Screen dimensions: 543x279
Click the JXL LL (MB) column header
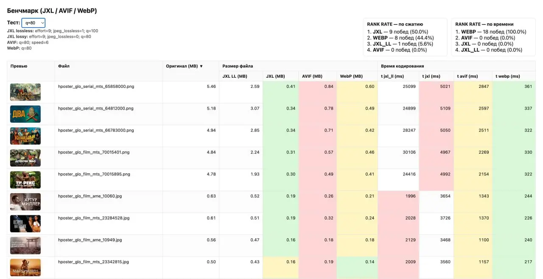[235, 76]
